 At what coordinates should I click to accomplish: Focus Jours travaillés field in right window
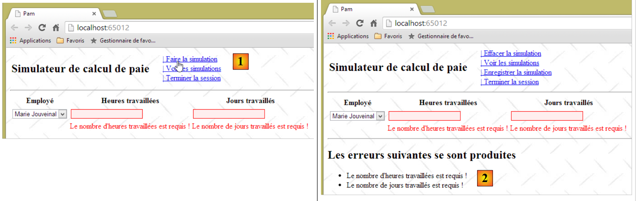(547, 116)
